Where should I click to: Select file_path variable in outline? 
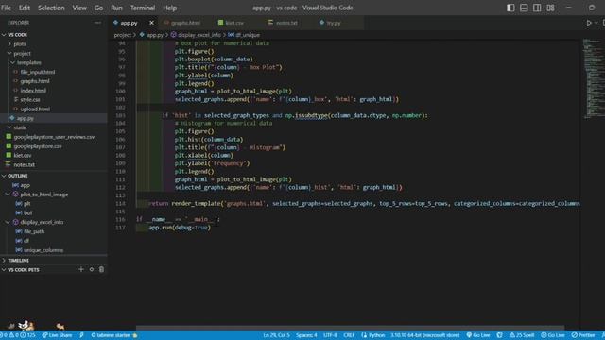coord(34,231)
